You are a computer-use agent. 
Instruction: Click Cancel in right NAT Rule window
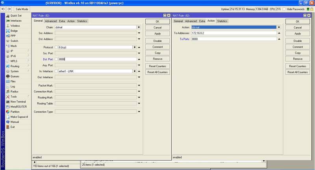coord(298,28)
